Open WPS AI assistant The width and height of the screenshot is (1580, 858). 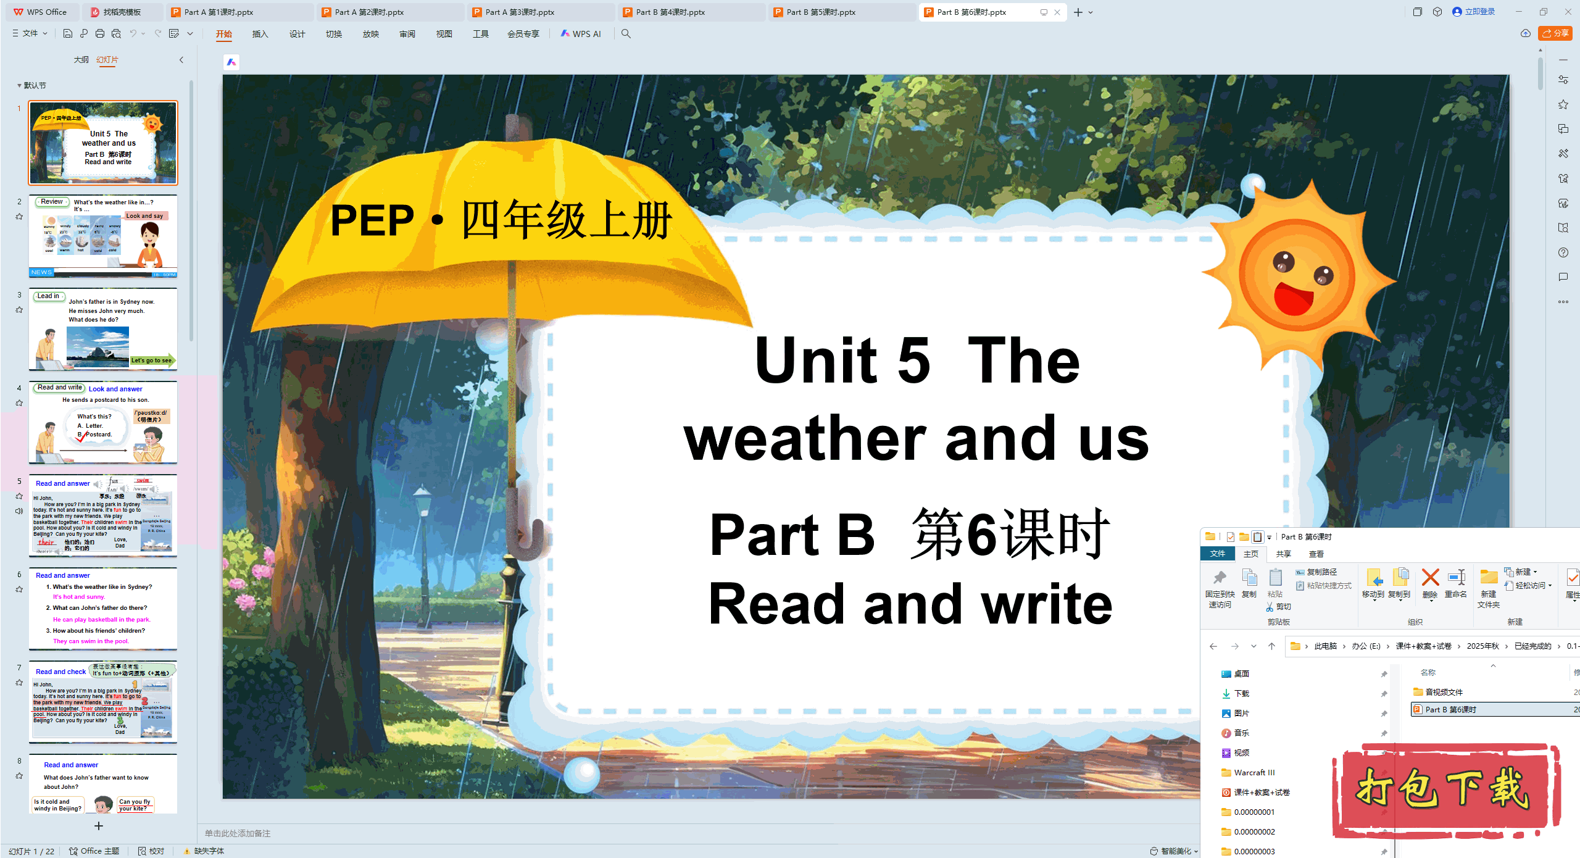[581, 34]
